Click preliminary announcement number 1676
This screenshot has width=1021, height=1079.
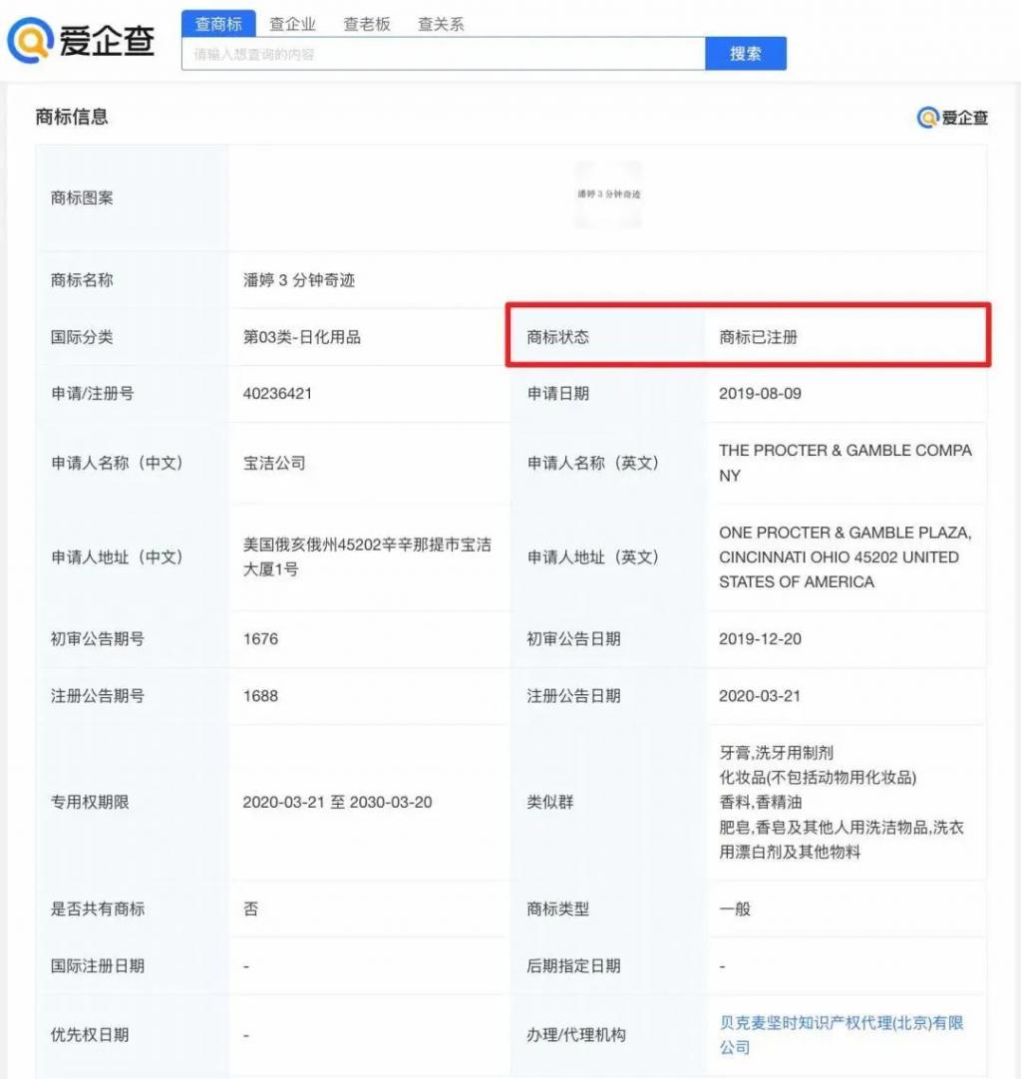point(261,638)
